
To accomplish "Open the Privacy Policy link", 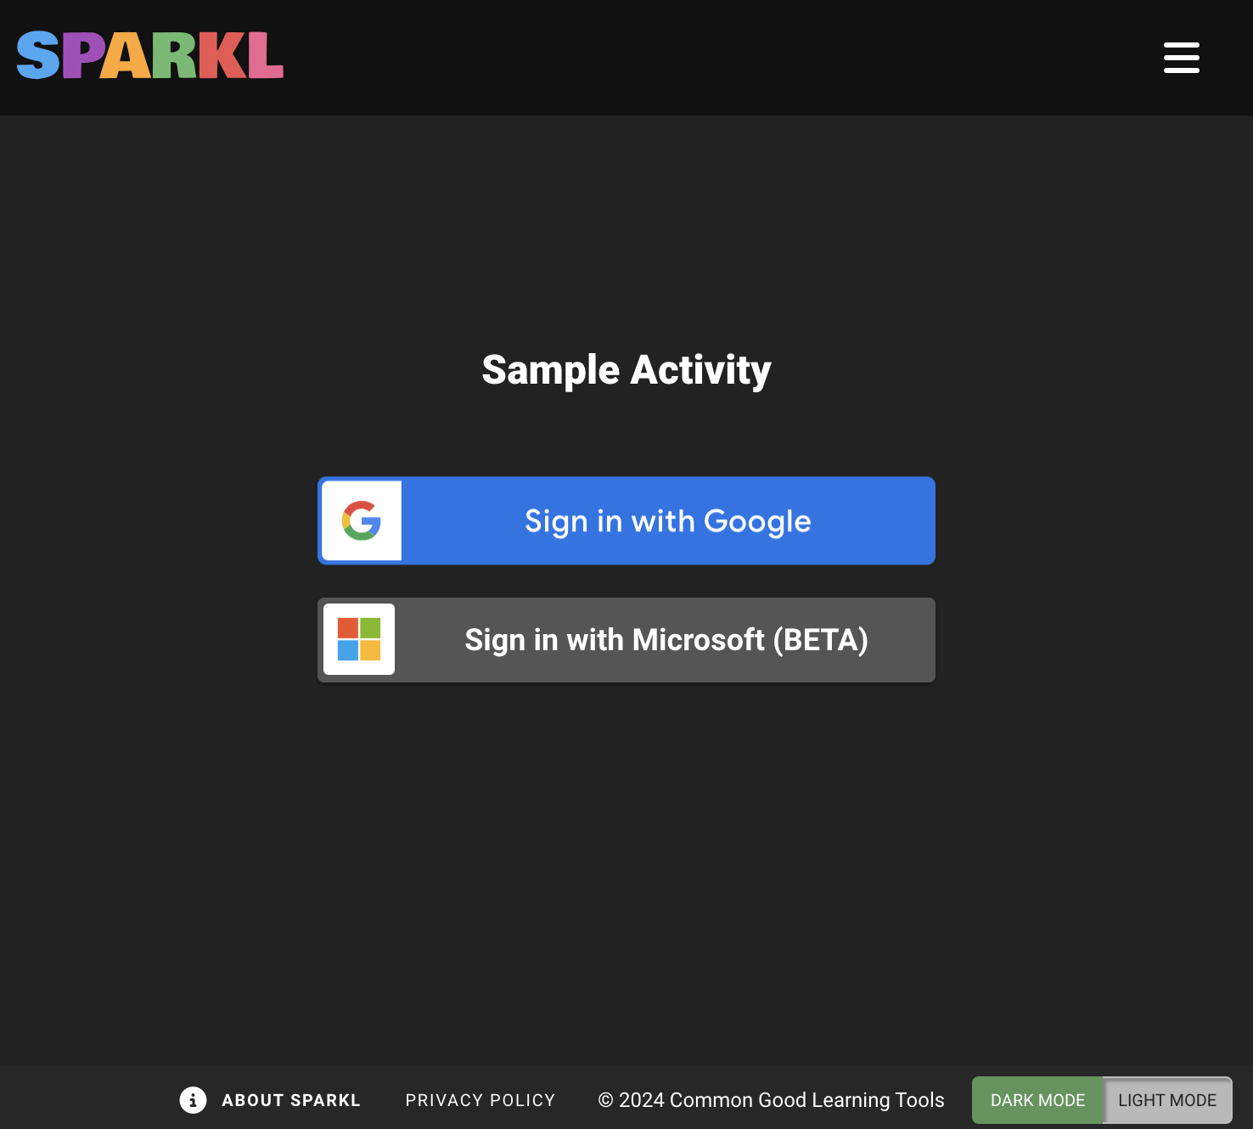I will click(x=480, y=1100).
